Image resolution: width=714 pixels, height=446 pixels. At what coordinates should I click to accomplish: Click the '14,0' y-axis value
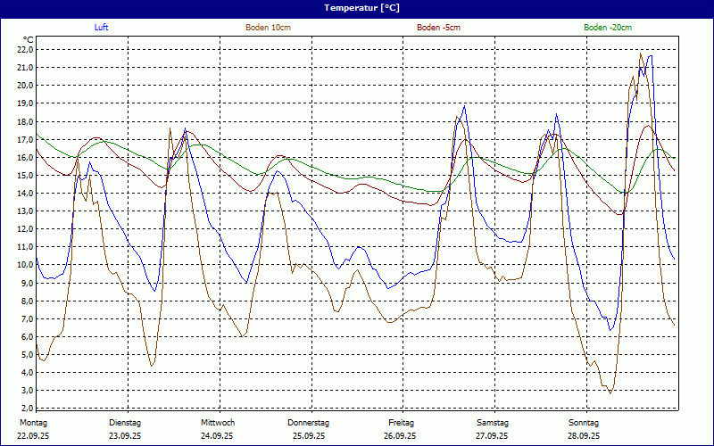click(x=26, y=193)
